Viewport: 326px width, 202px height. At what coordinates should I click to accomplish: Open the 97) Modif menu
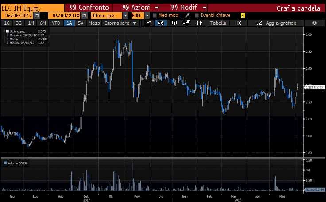pos(184,8)
